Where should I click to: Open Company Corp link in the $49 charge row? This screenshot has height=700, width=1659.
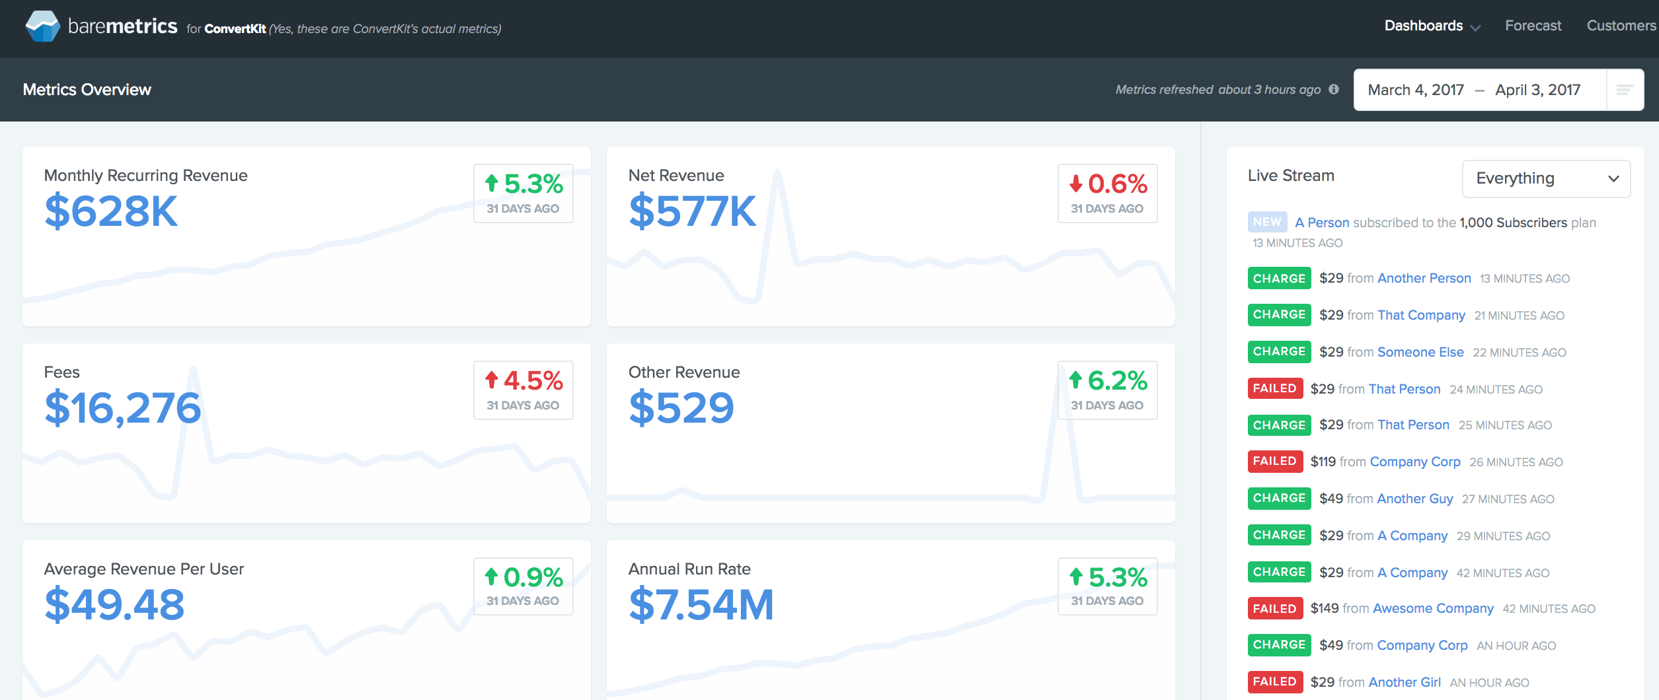[x=1422, y=645]
